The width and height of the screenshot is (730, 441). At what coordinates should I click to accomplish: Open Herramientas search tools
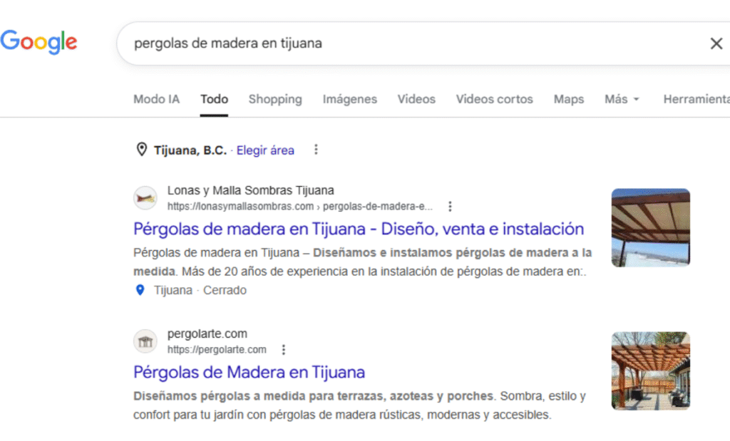click(696, 99)
